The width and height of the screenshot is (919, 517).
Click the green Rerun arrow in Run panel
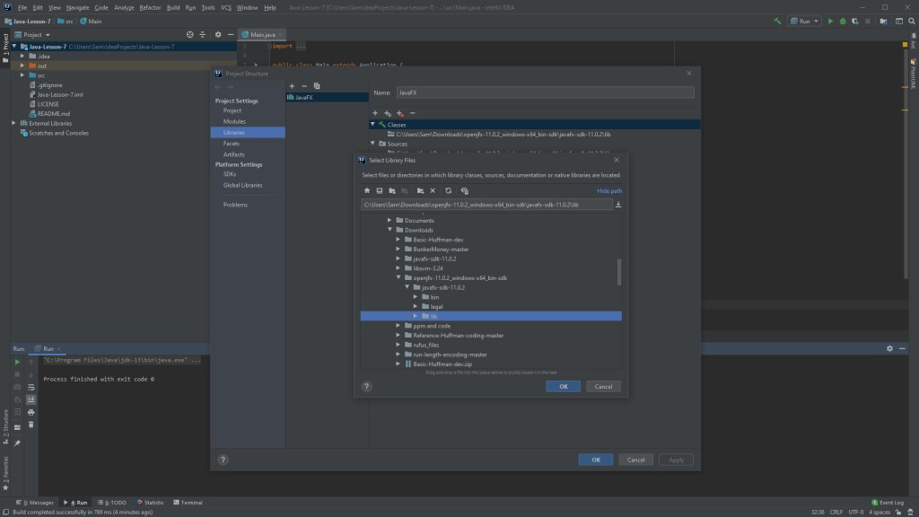[17, 362]
